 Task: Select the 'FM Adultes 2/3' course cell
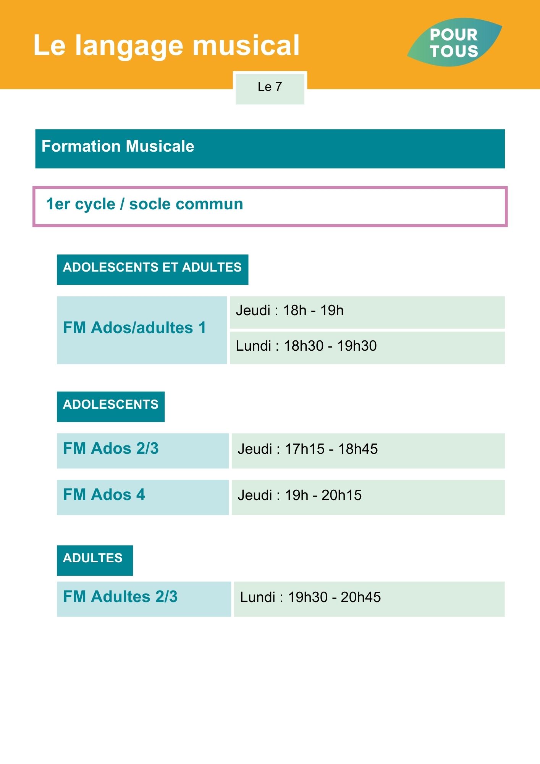click(x=144, y=599)
